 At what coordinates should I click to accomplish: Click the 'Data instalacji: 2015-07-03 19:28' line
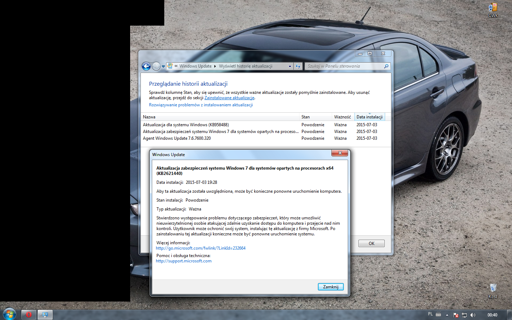[187, 182]
